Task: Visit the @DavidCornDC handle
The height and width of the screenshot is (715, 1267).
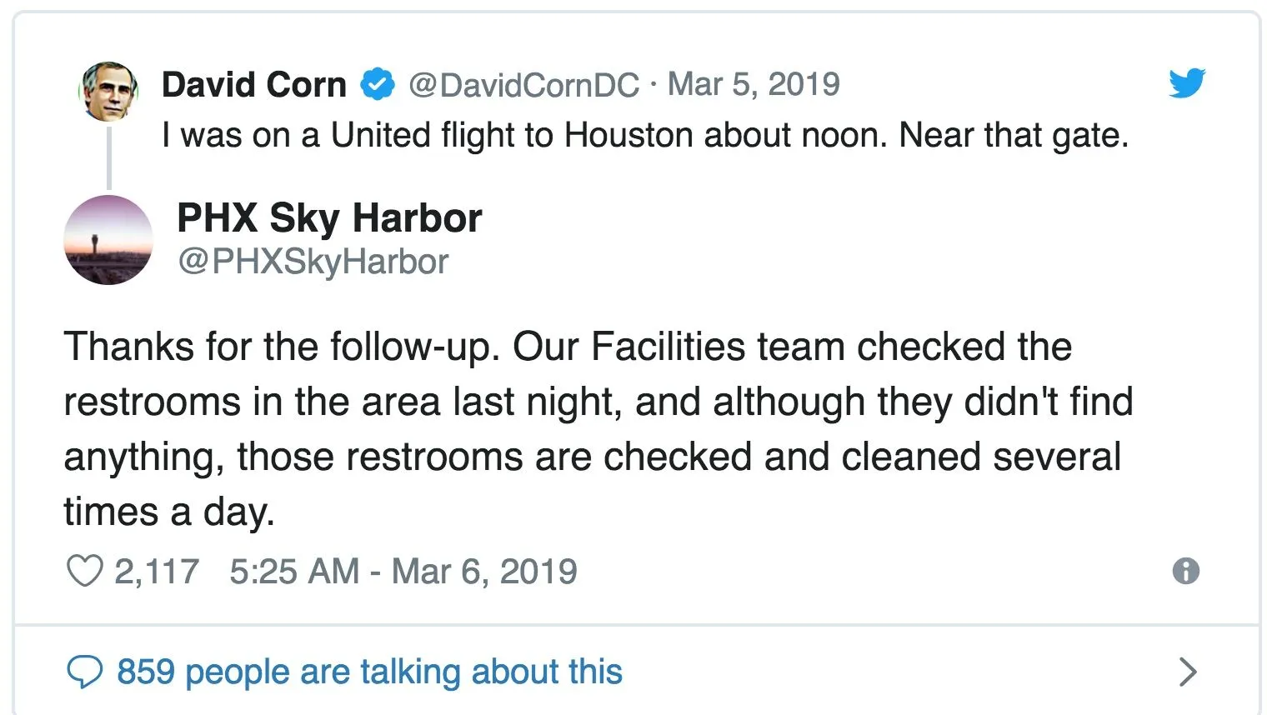Action: [523, 84]
